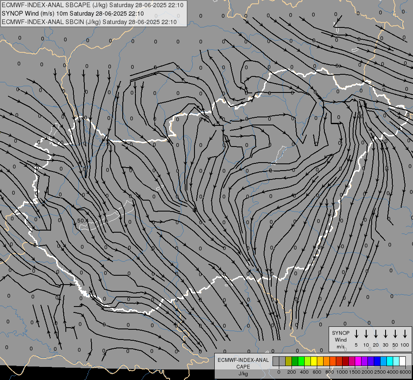This screenshot has height=380, width=413.
Task: Select the ECMWF-INDEX-ANAL SBCAPE title line
Action: tap(92, 5)
